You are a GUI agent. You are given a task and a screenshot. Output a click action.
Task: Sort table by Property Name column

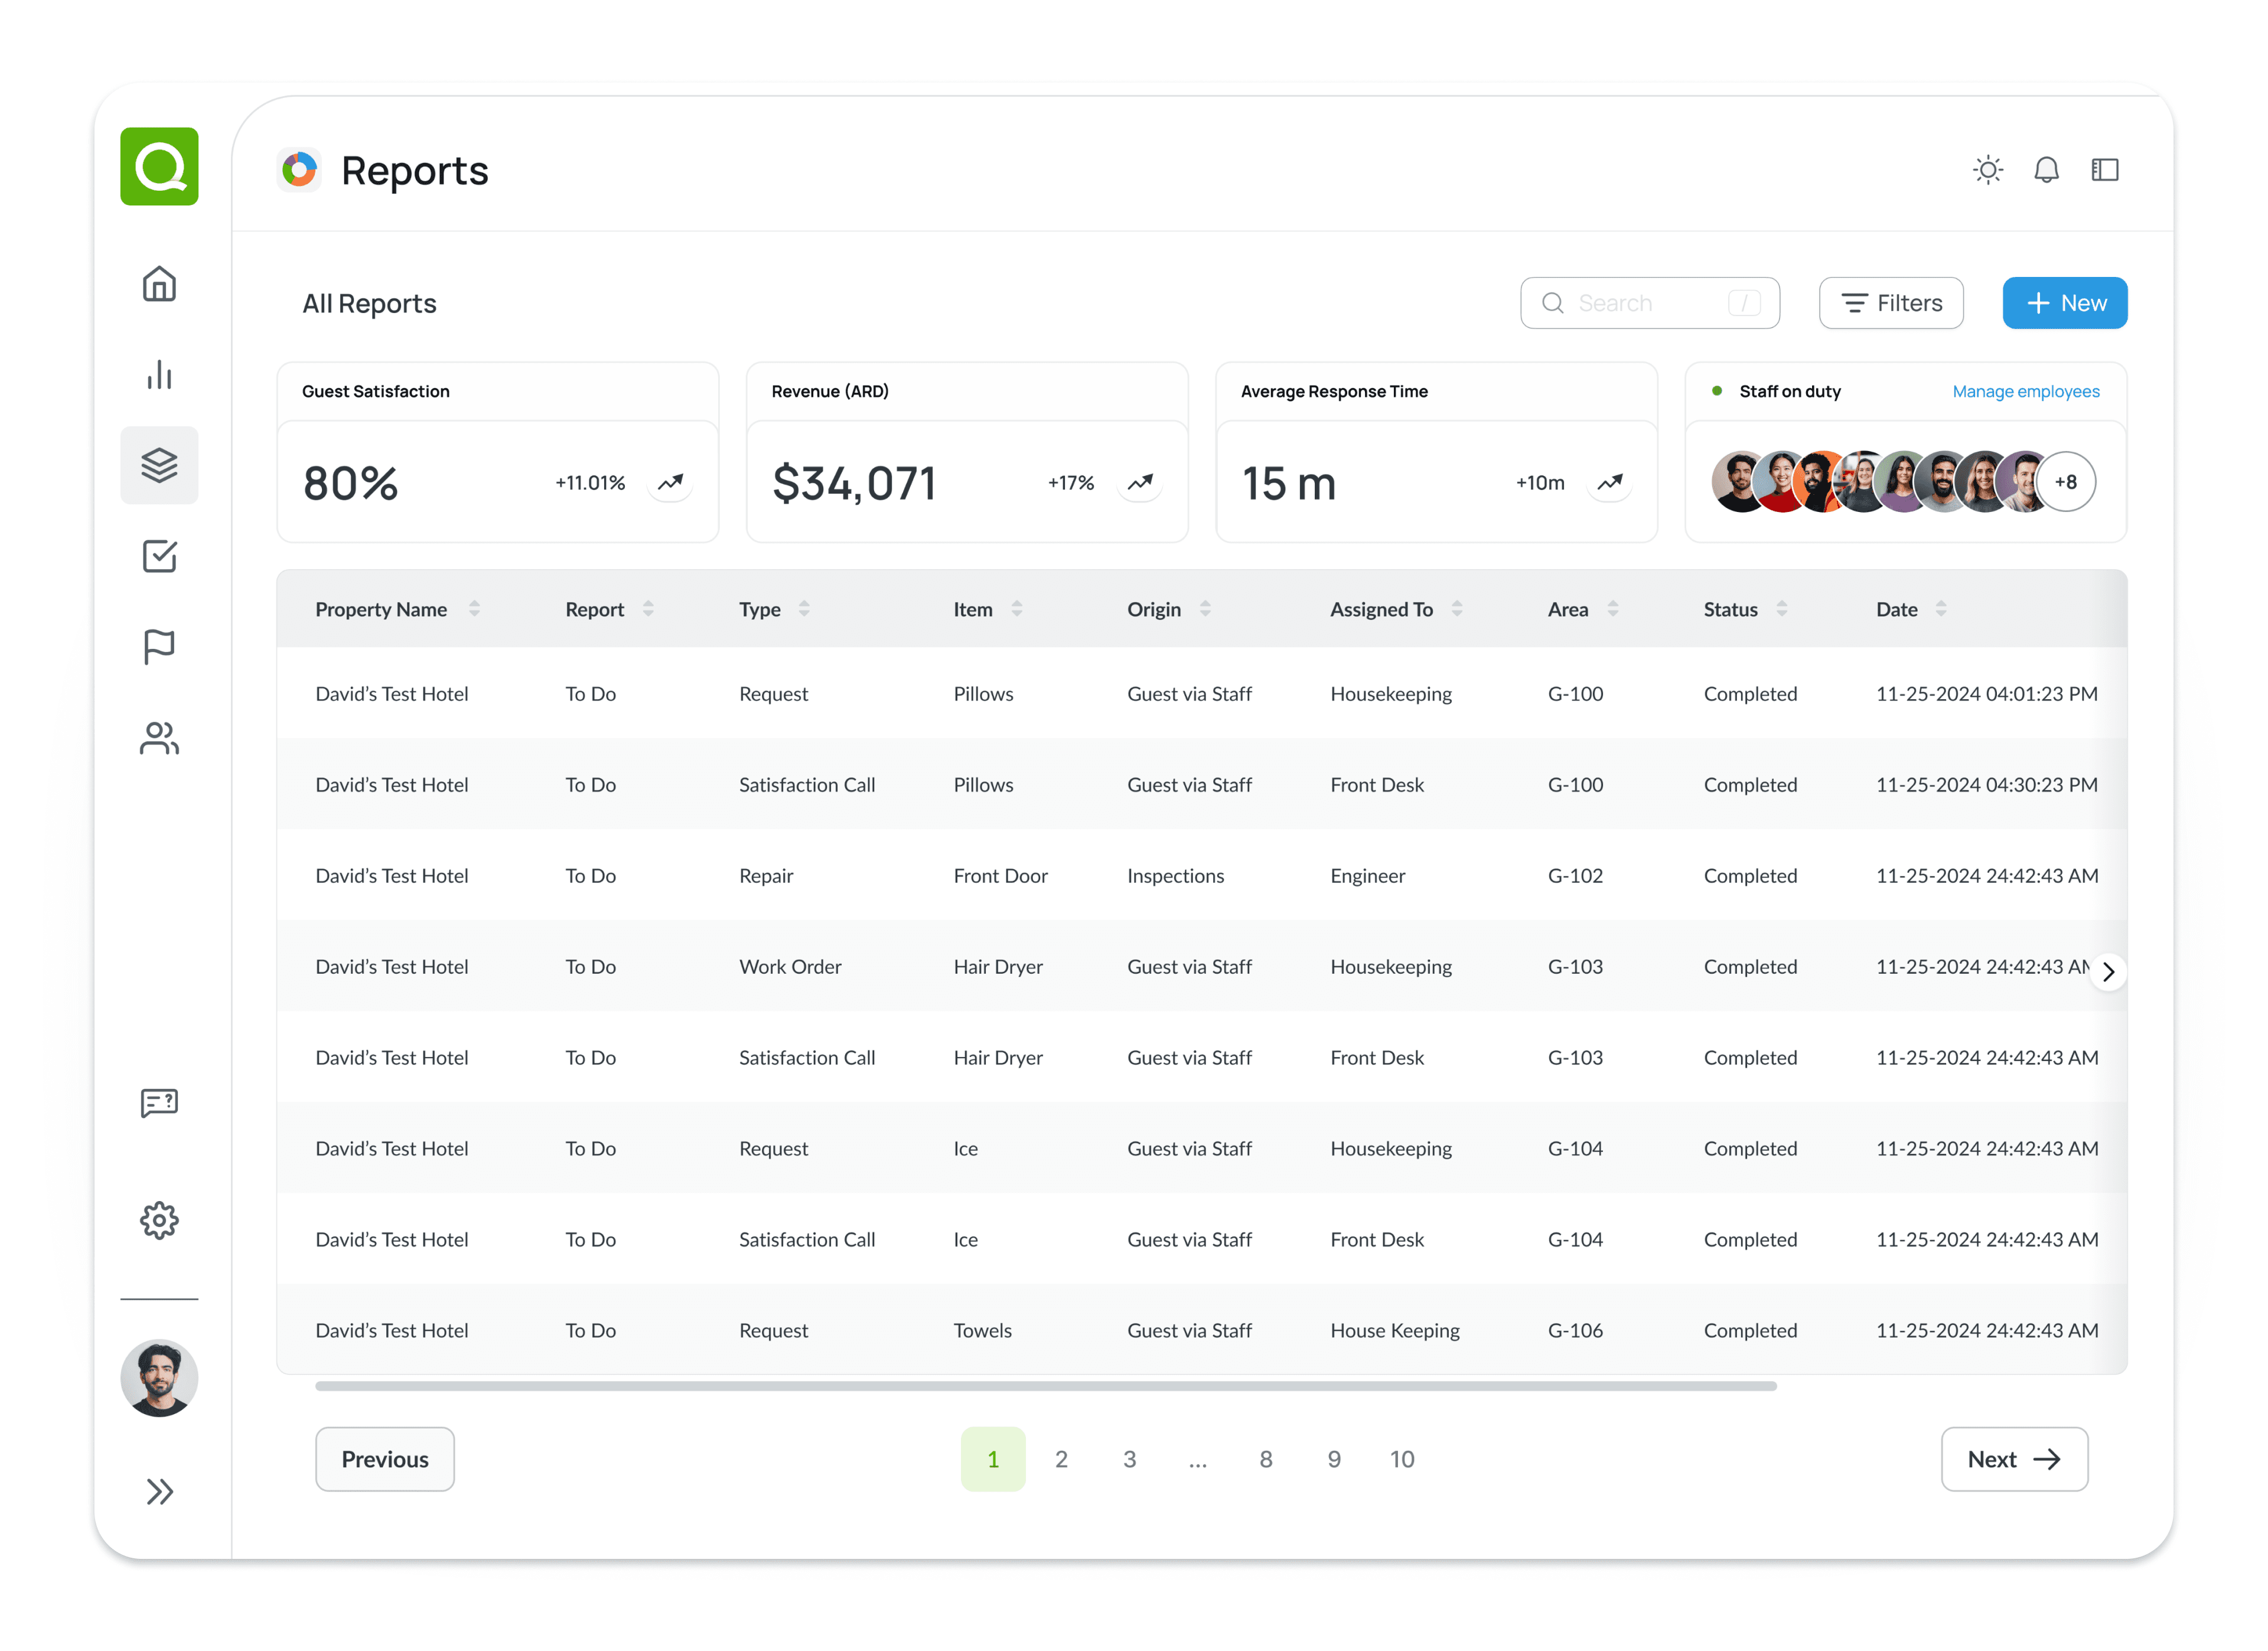click(474, 609)
